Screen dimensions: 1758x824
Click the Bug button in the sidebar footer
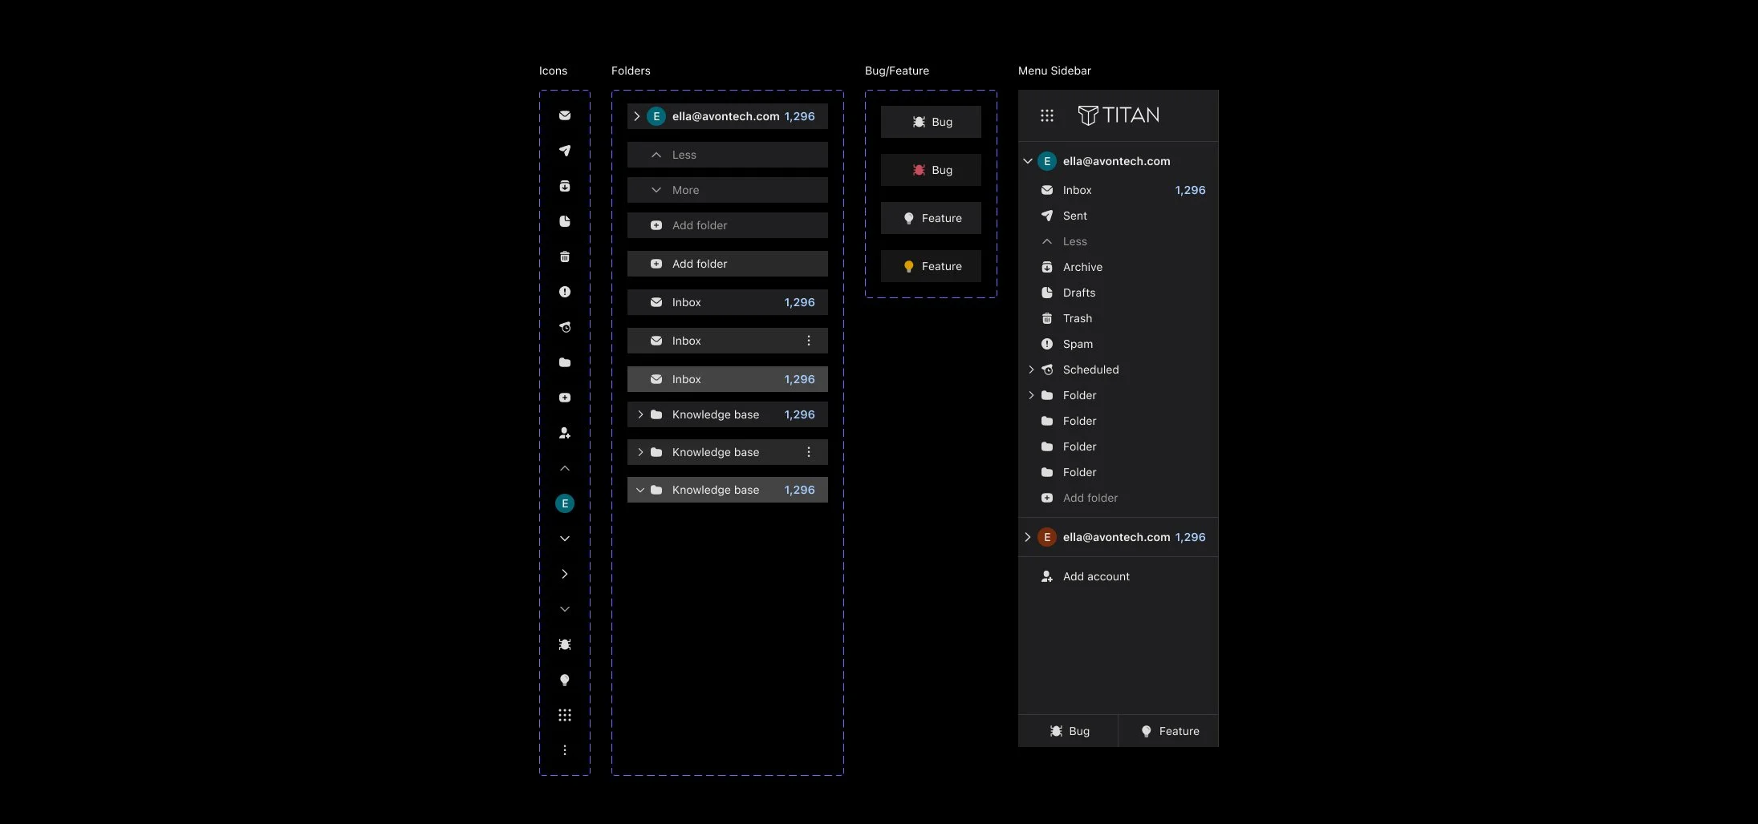click(x=1068, y=730)
